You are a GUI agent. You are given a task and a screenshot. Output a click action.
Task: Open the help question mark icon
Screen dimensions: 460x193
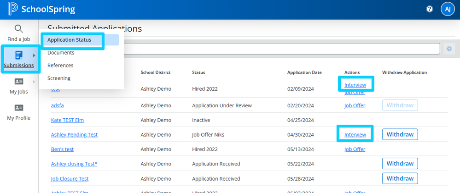[x=430, y=9]
